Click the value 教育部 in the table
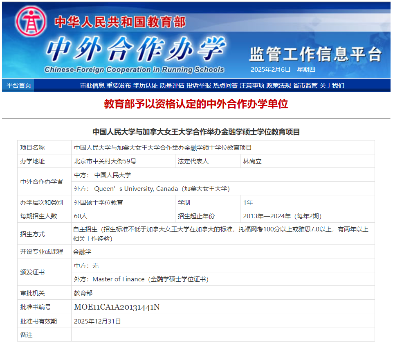This screenshot has height=344, width=393. coord(83,293)
